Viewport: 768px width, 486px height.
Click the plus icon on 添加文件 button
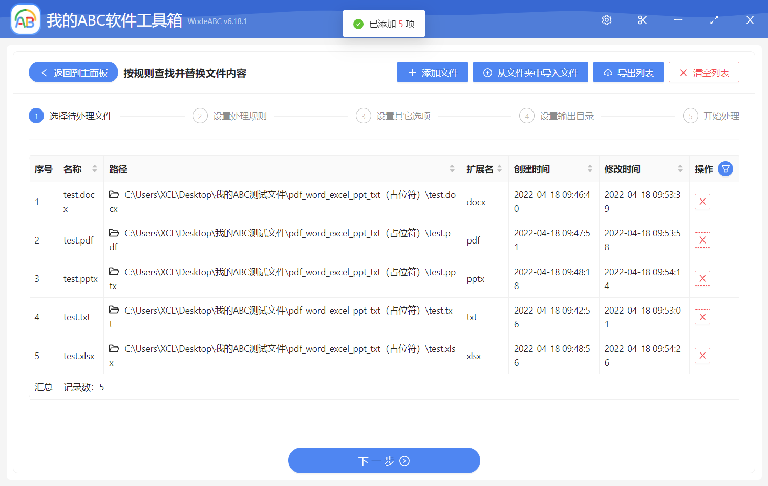pyautogui.click(x=412, y=72)
